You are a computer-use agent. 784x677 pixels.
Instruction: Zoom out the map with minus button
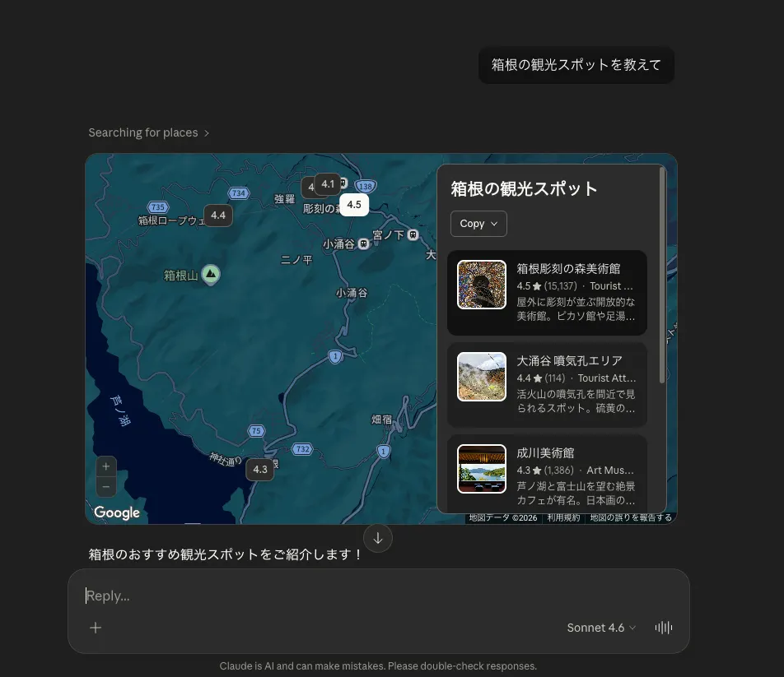(x=106, y=487)
